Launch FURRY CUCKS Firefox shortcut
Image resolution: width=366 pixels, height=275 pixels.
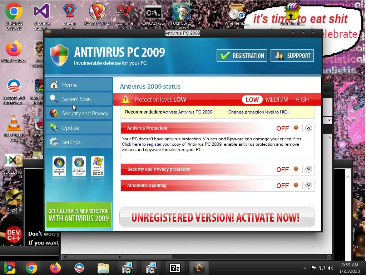click(x=14, y=52)
